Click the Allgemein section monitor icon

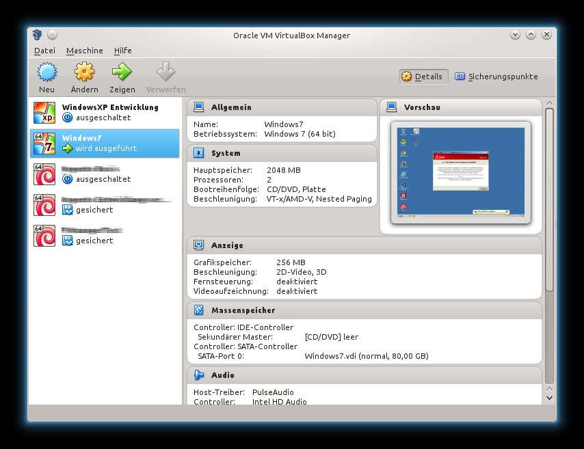[x=199, y=107]
